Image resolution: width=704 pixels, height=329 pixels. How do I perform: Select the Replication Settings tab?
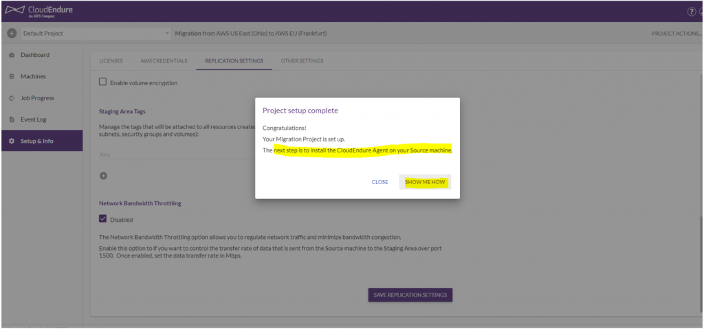point(234,61)
